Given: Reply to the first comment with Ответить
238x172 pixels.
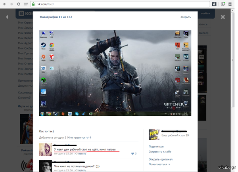Looking at the screenshot, I should [81, 153].
